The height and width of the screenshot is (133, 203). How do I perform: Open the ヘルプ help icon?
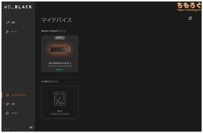coord(7,113)
